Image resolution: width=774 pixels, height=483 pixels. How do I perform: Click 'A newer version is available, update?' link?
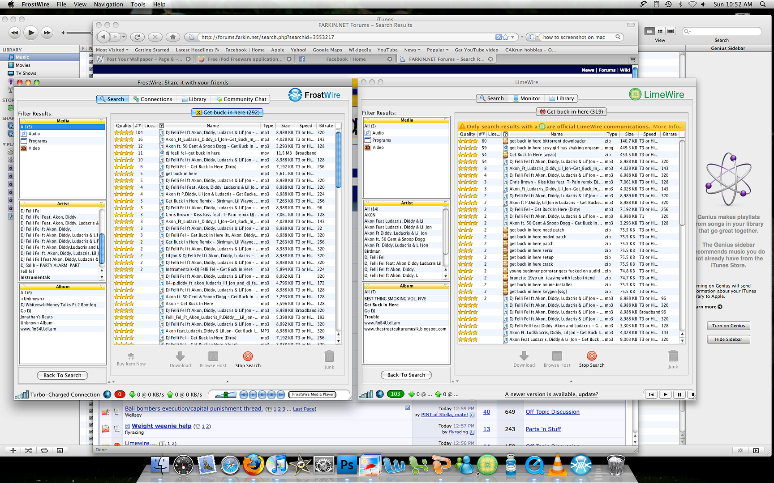pyautogui.click(x=551, y=394)
